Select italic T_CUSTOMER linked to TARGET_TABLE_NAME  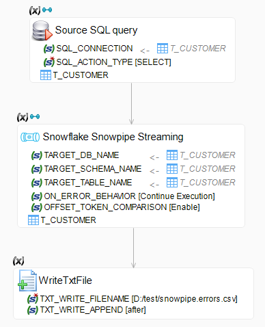pos(208,183)
